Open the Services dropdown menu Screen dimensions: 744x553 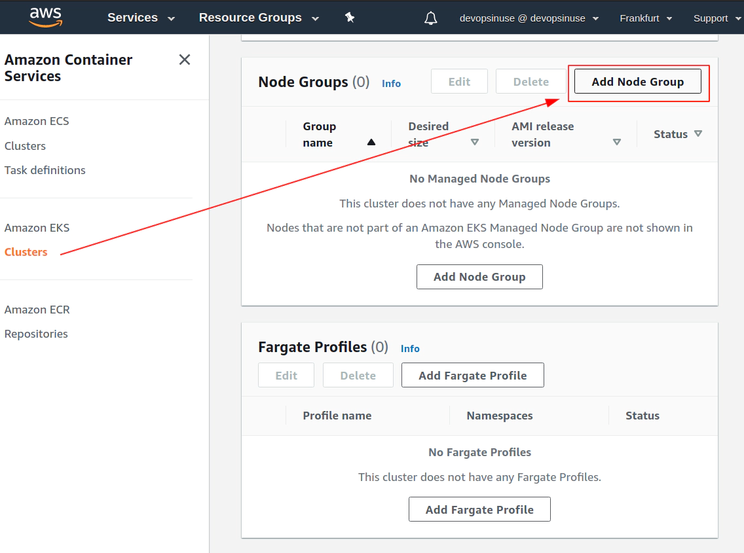click(x=141, y=18)
